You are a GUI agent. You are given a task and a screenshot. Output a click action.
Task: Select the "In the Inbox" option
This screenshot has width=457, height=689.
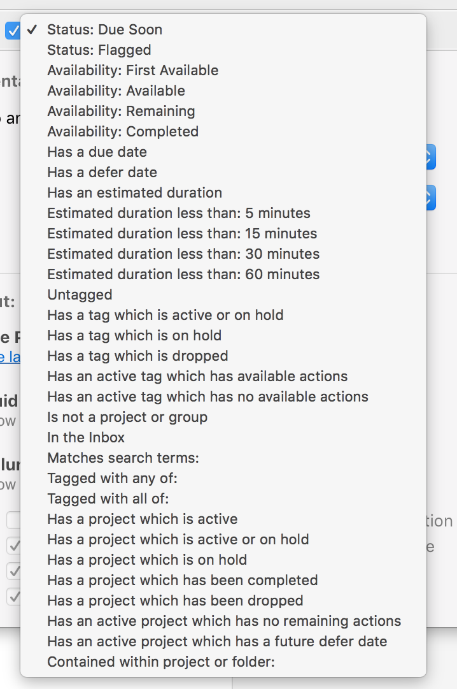coord(85,437)
